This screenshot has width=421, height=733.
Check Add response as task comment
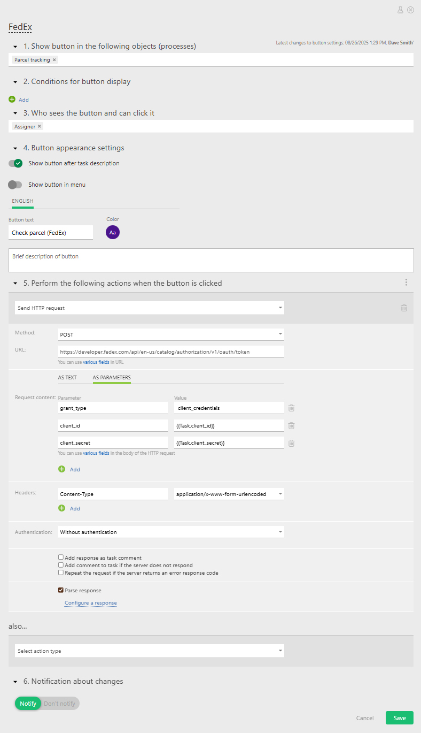pos(61,558)
